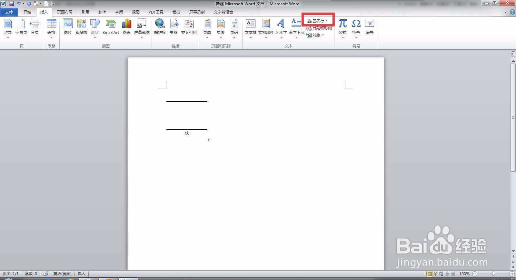The height and width of the screenshot is (280, 516).
Task: Switch to Page Layout (页面布局) tab
Action: pyautogui.click(x=64, y=12)
